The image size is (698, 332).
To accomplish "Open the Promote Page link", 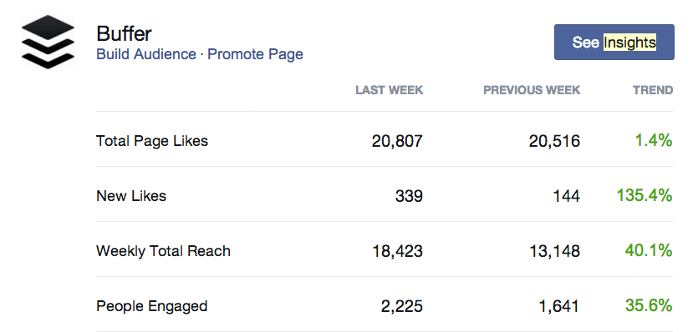I will point(256,54).
